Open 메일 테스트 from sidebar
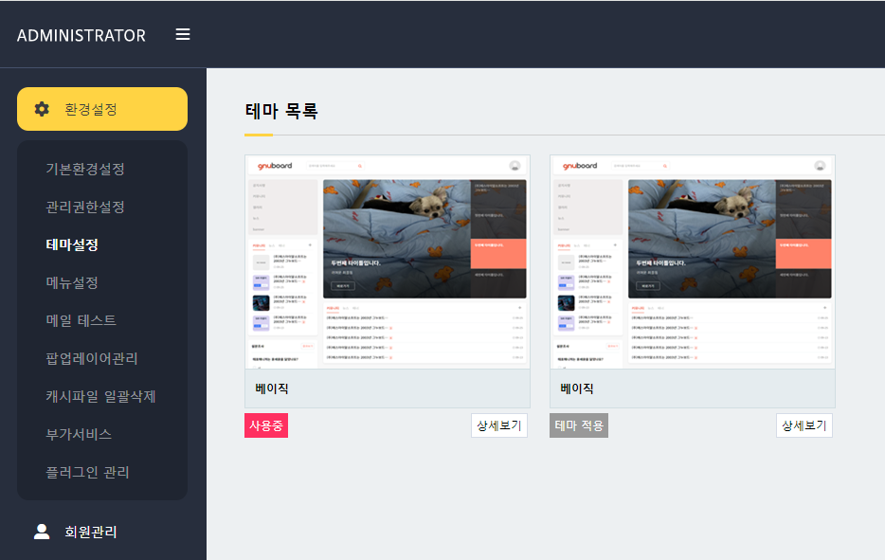Screen dimensions: 885x560 point(81,320)
